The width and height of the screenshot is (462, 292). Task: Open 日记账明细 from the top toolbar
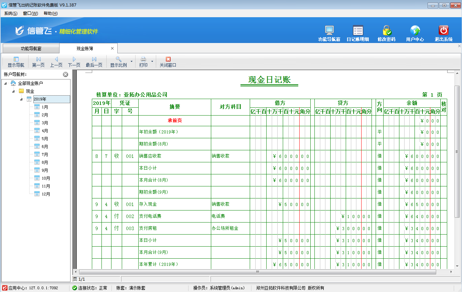coord(358,33)
